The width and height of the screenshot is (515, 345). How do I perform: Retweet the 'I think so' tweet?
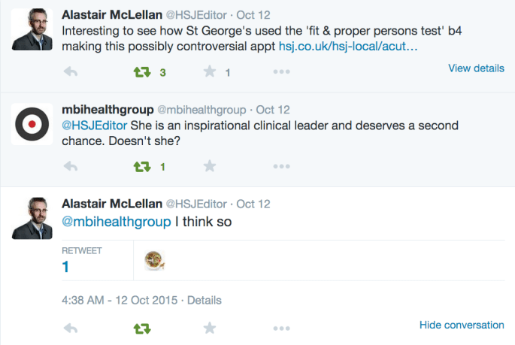pos(141,328)
